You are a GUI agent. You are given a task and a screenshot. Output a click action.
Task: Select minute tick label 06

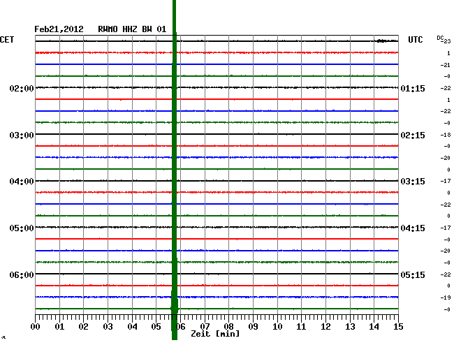pos(182,327)
